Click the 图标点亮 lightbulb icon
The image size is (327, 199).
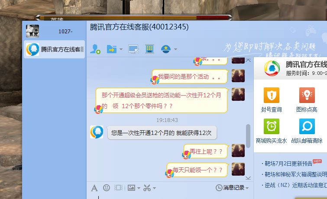(x=307, y=95)
